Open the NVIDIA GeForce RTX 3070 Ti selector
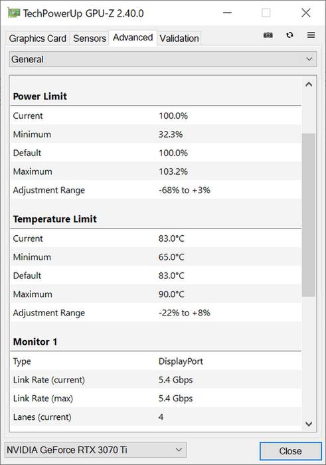This screenshot has width=326, height=465. tap(96, 450)
